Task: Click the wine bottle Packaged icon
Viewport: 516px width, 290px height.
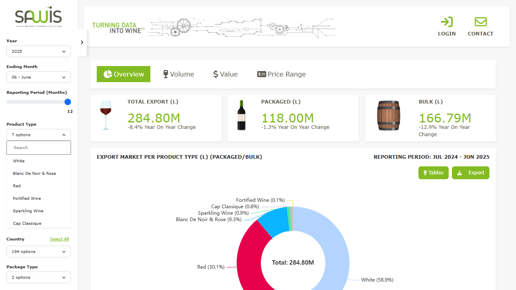Action: (241, 115)
